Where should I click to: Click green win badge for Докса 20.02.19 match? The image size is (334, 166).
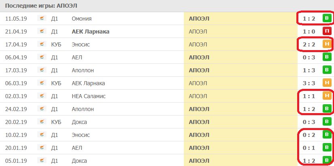pyautogui.click(x=326, y=122)
